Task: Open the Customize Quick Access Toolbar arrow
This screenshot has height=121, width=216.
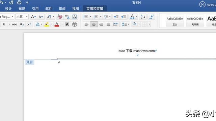Action: [x=27, y=2]
